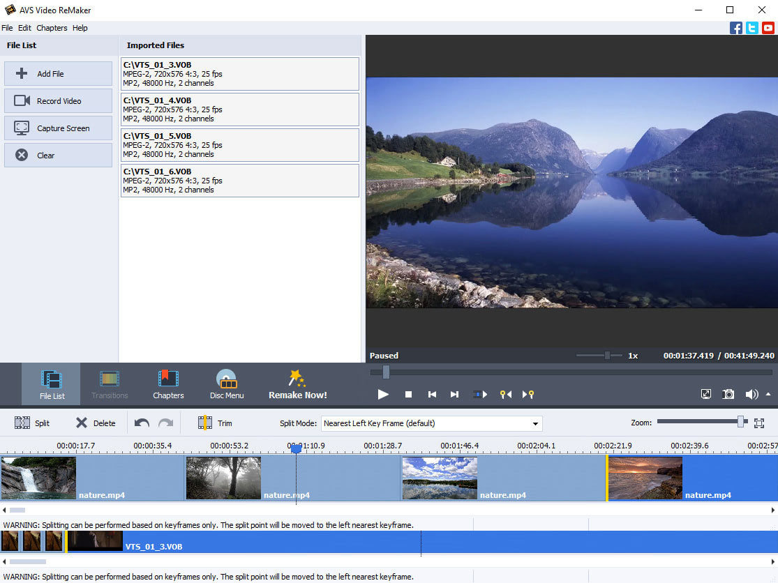Click the Add File button
778x583 pixels.
(58, 73)
